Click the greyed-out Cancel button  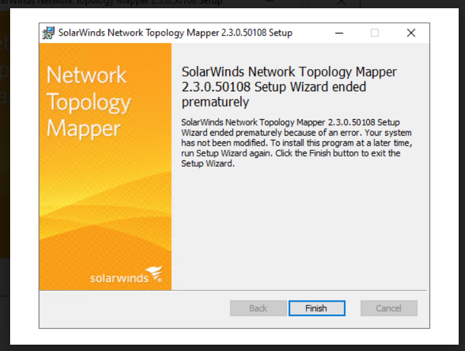(389, 308)
